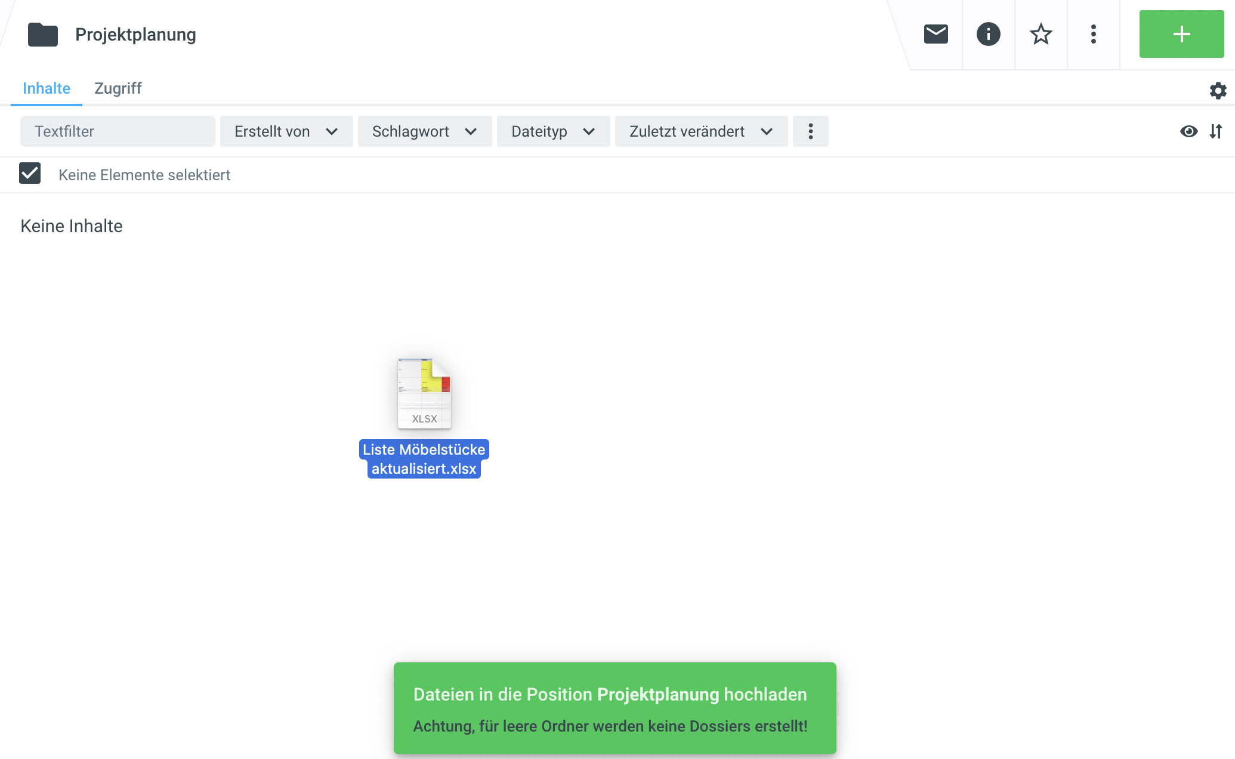The image size is (1235, 759).
Task: Toggle the select-all checkbox
Action: (30, 174)
